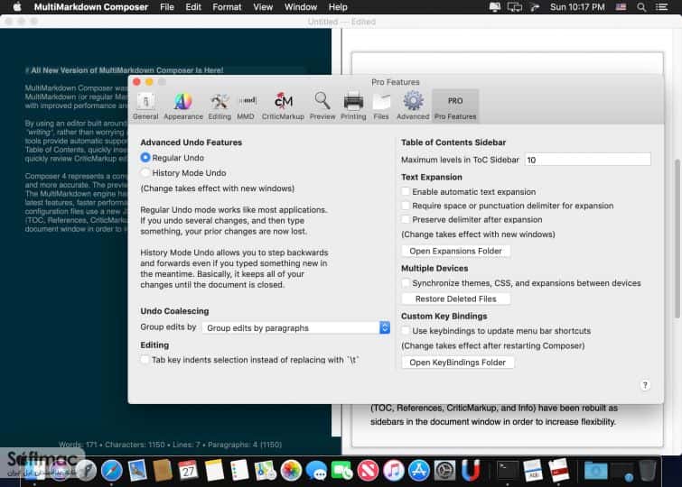Launch iTunes music from the dock
The height and width of the screenshot is (487, 682).
pos(394,471)
